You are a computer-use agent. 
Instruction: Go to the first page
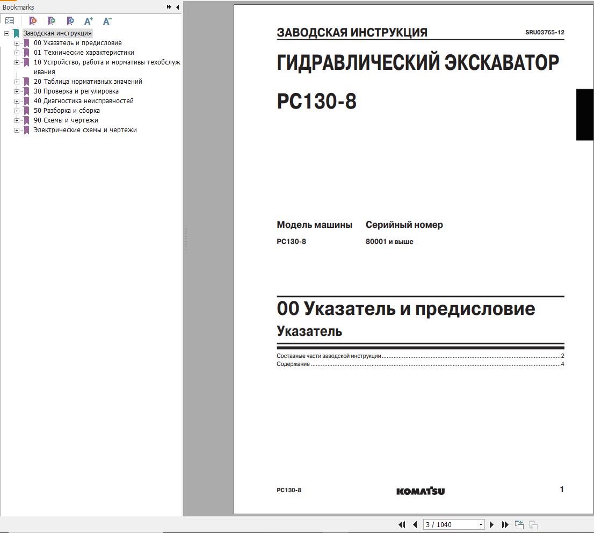(x=402, y=524)
